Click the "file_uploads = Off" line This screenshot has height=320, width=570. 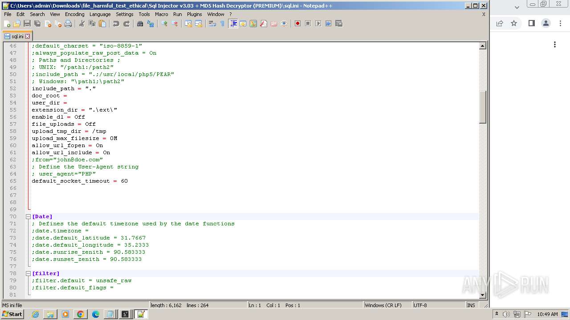click(x=64, y=124)
